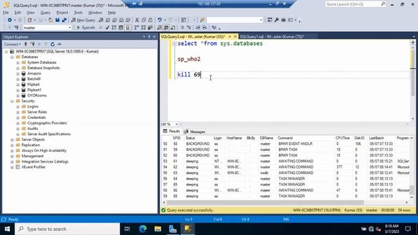The image size is (418, 235).
Task: Click the Decrease Indent icon
Action: (198, 27)
